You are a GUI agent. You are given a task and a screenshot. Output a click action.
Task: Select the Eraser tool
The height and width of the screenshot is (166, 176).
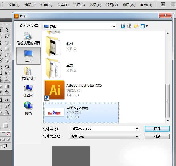click(7, 61)
